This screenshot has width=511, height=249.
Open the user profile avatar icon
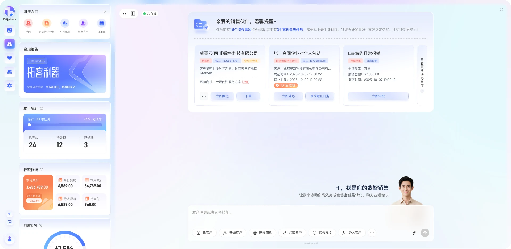click(10, 239)
